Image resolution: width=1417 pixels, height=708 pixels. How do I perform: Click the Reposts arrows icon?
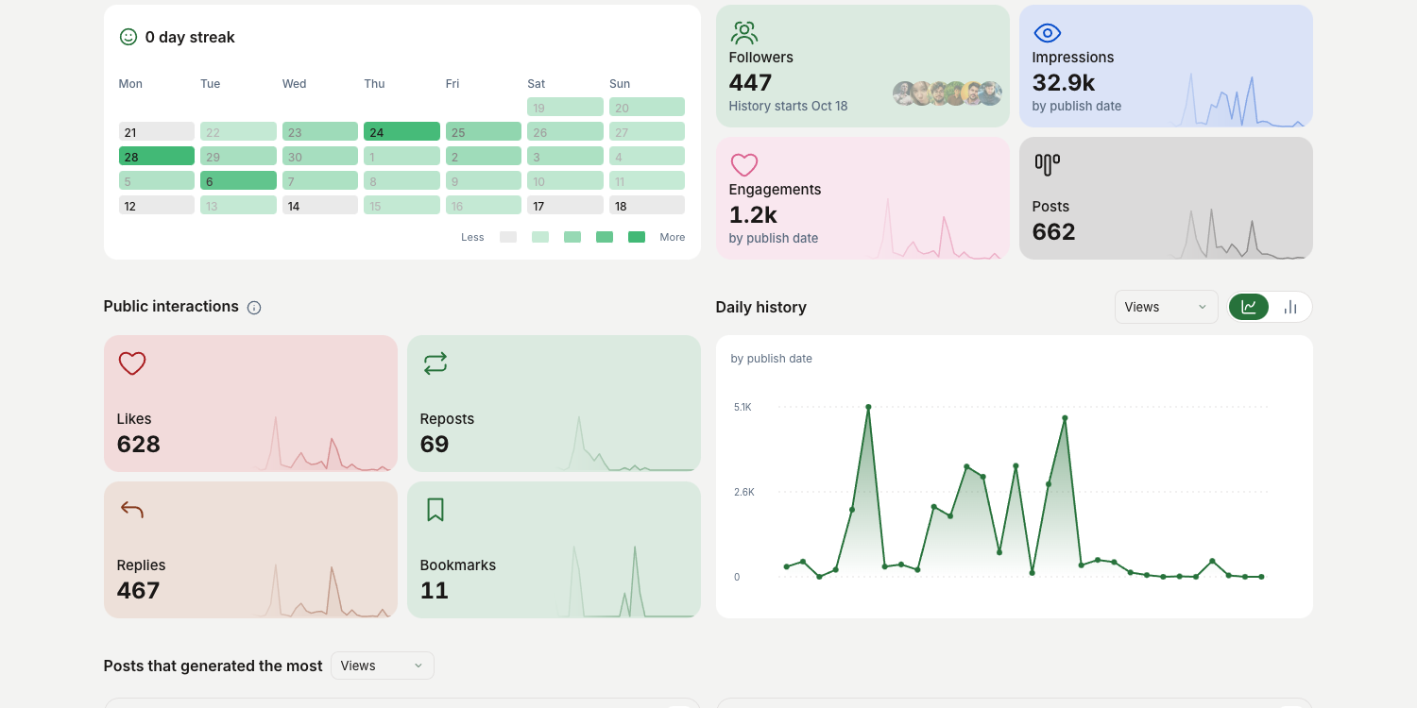click(x=435, y=363)
